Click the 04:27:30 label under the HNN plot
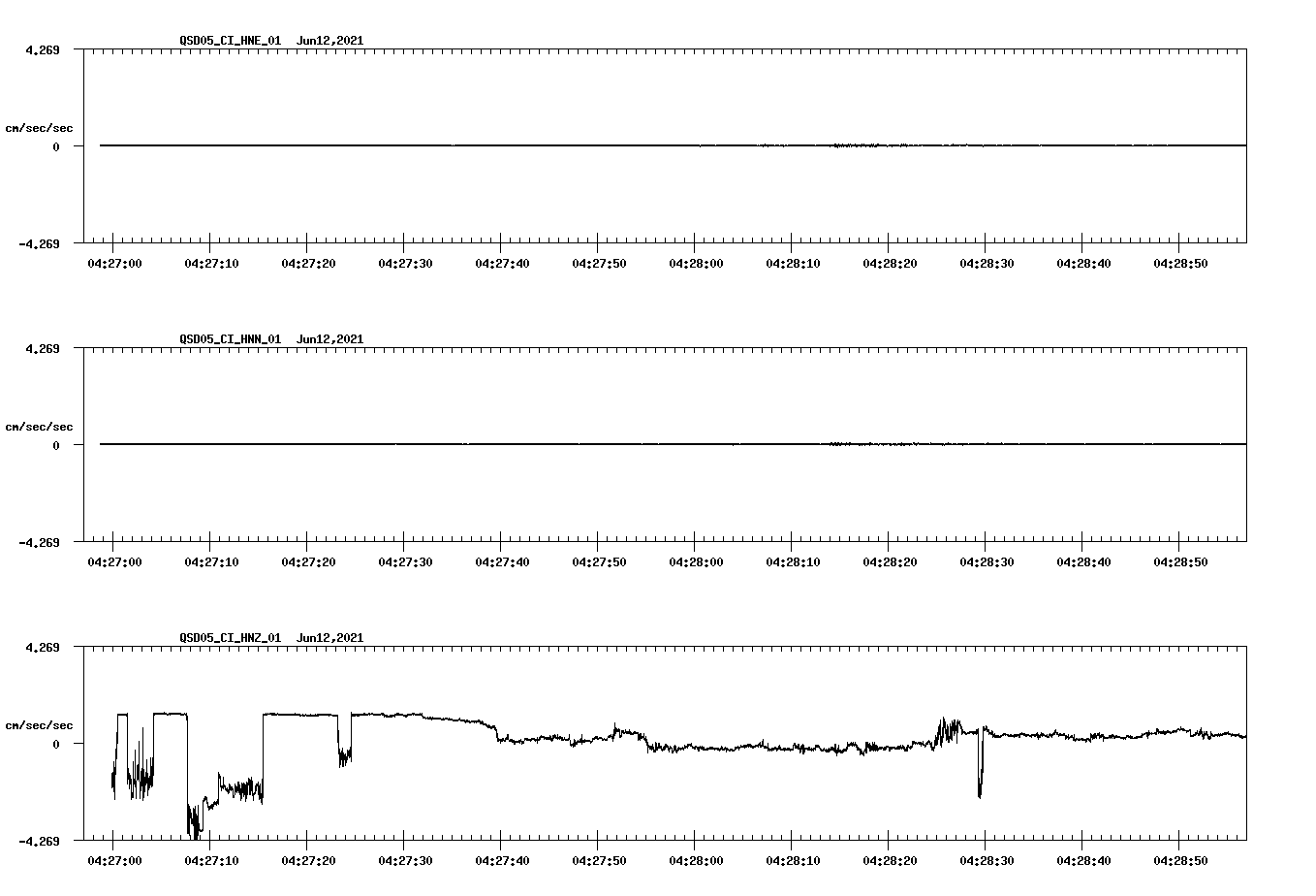Viewport: 1316px width, 896px height. tap(405, 562)
